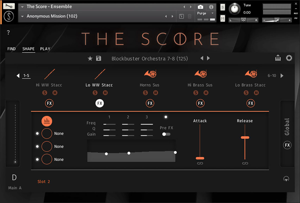Click the left arrow beside 1-5
Screen dimensions: 300x203
click(18, 76)
